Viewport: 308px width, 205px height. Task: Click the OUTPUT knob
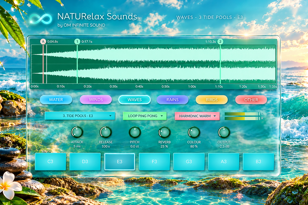coord(224,132)
